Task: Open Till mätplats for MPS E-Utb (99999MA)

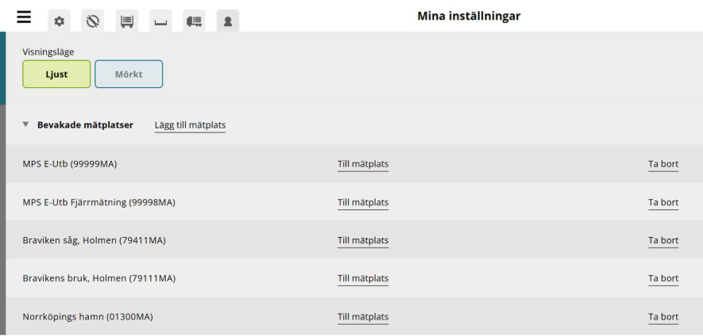Action: (x=363, y=164)
